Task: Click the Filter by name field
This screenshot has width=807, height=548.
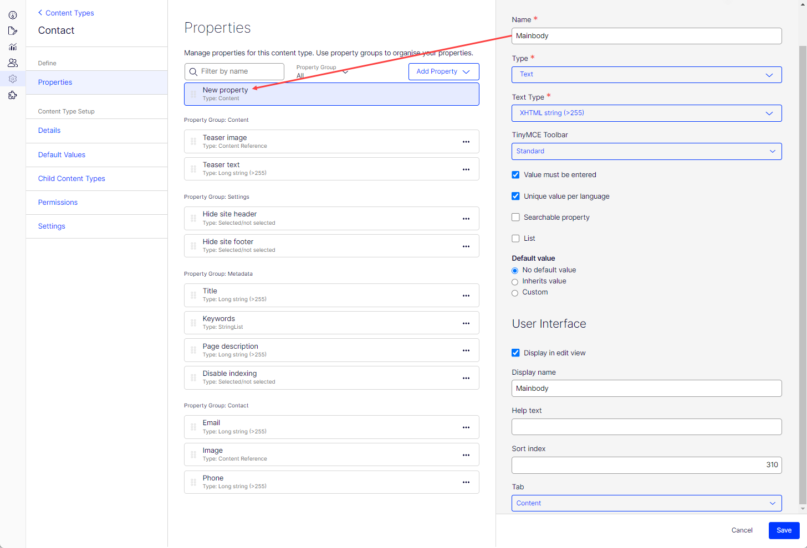Action: 234,71
